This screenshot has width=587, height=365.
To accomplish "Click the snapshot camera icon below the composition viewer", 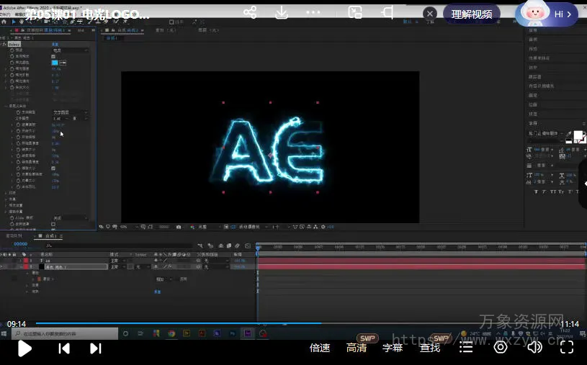I will click(178, 227).
